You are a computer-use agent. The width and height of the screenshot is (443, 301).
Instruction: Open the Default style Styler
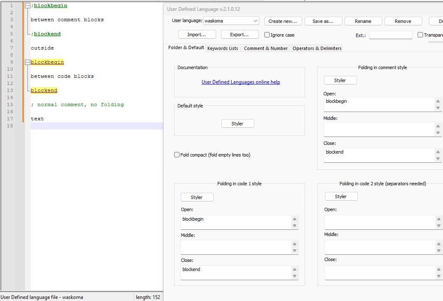click(x=237, y=124)
